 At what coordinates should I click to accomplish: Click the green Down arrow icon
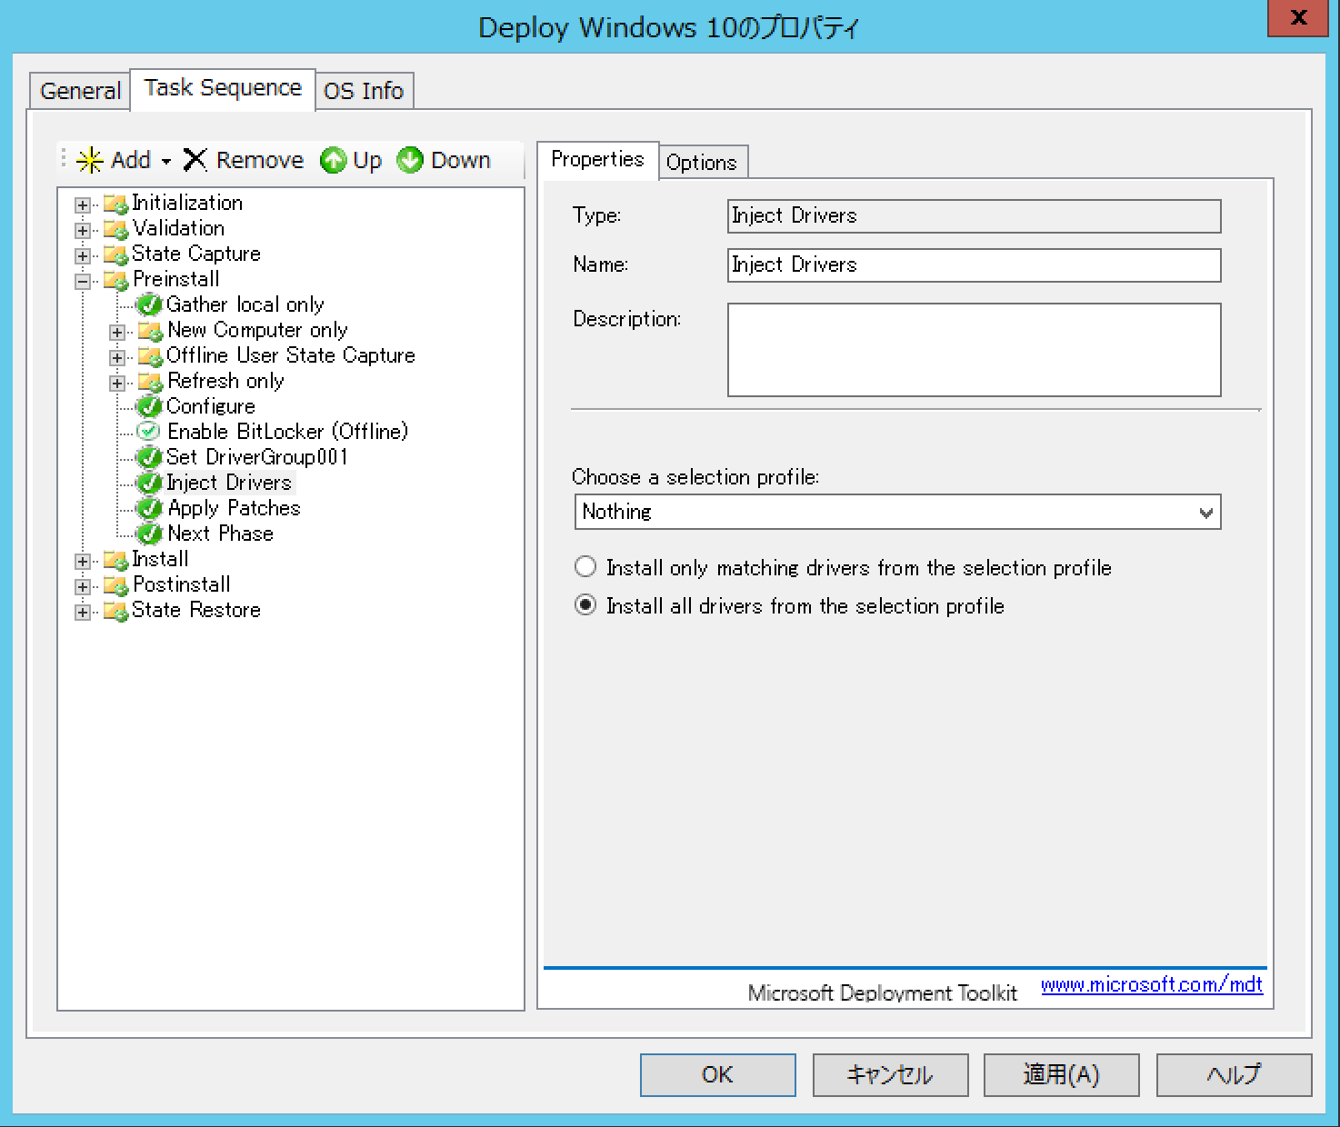(410, 161)
